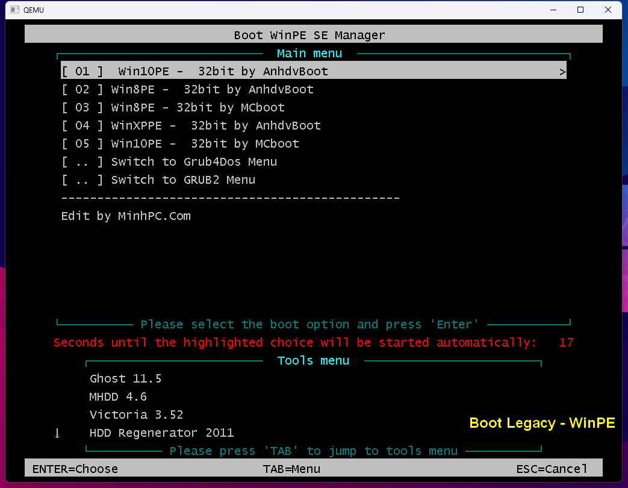The image size is (628, 488).
Task: Select MHDD 4.6 tool
Action: tap(118, 396)
